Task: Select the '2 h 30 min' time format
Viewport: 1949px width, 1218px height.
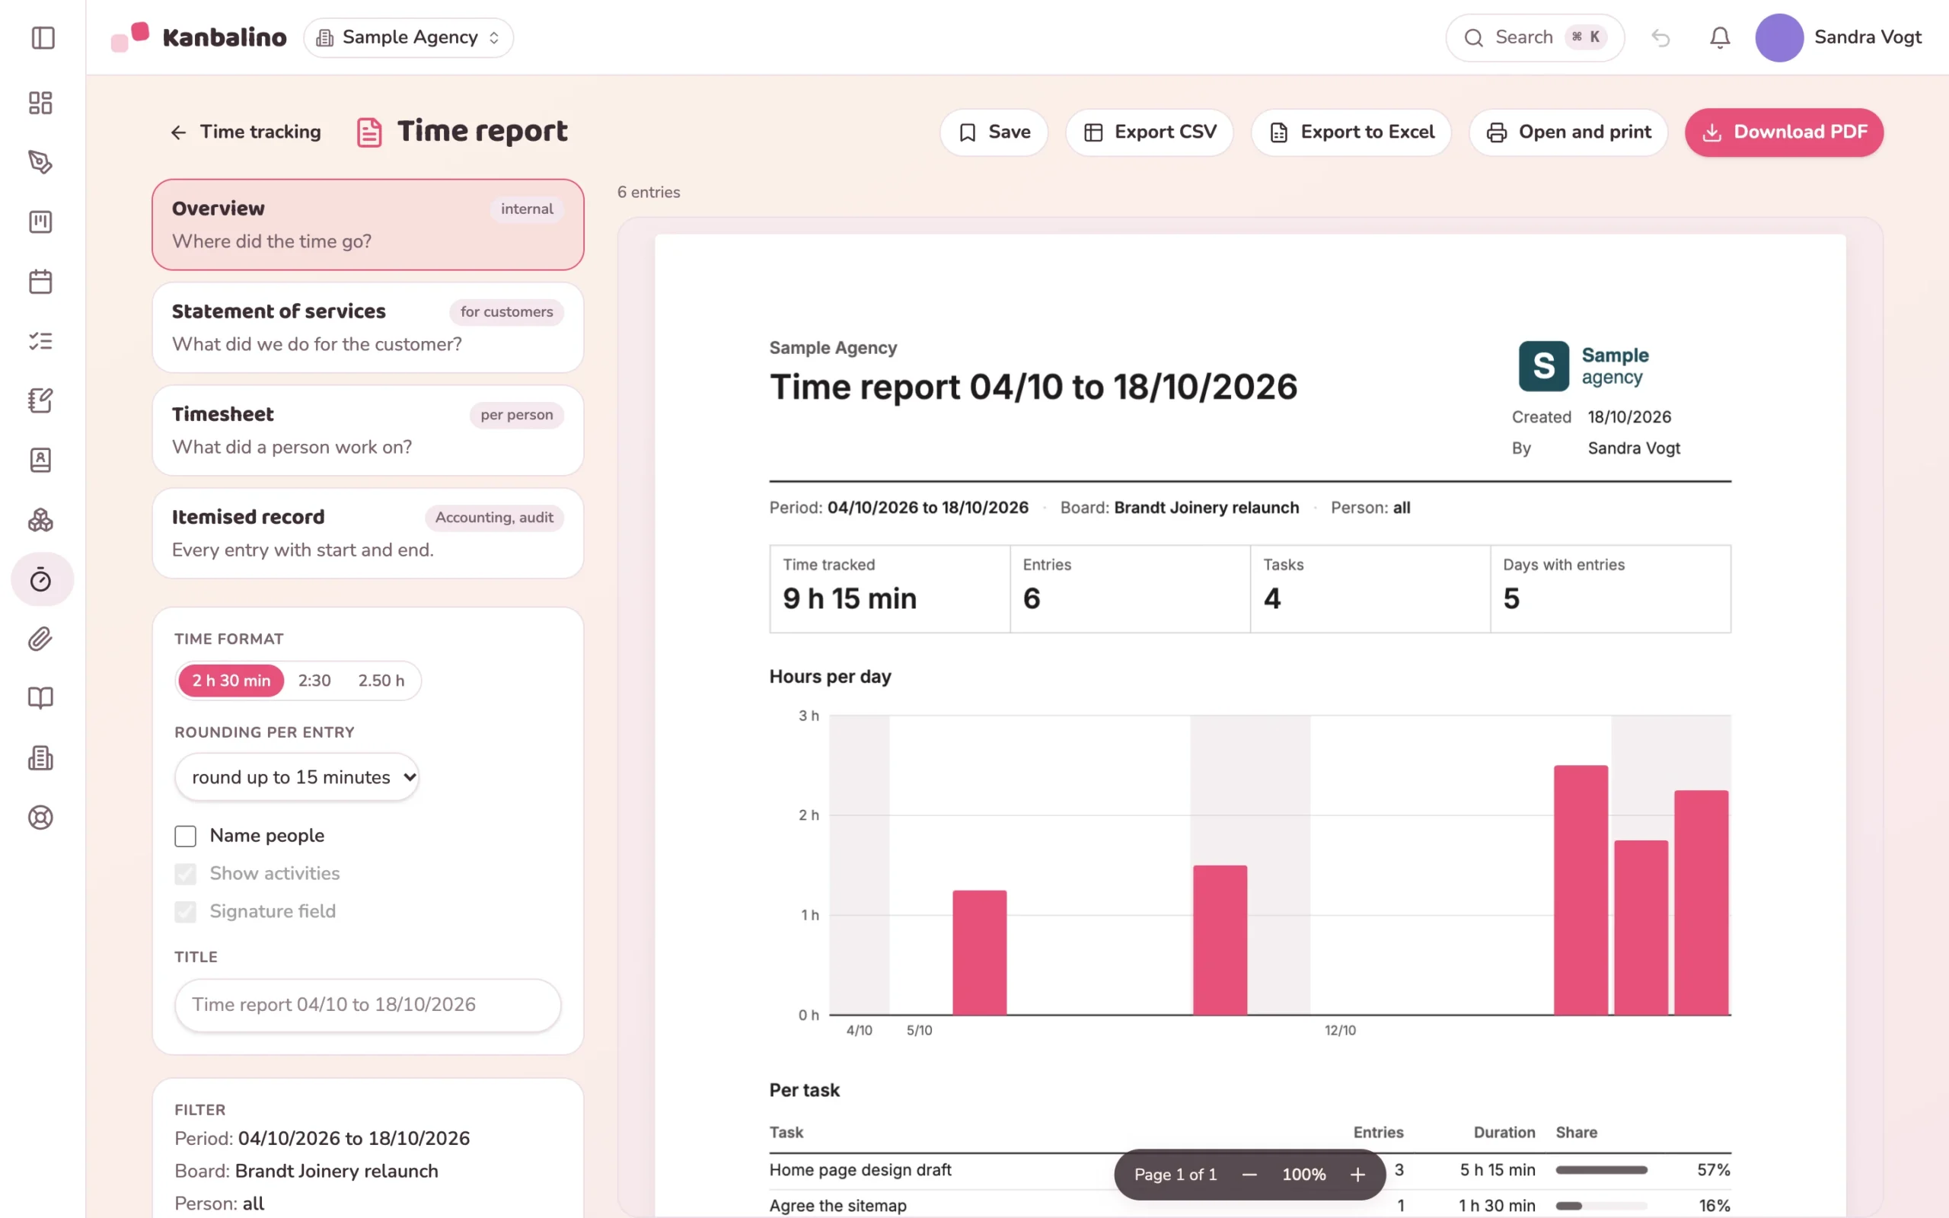Action: 231,681
